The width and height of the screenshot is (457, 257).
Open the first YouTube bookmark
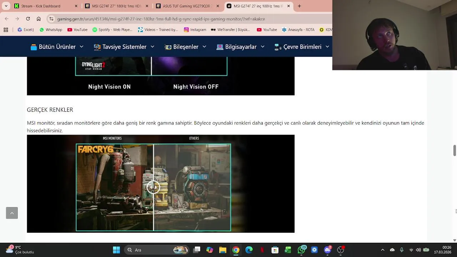(x=77, y=30)
